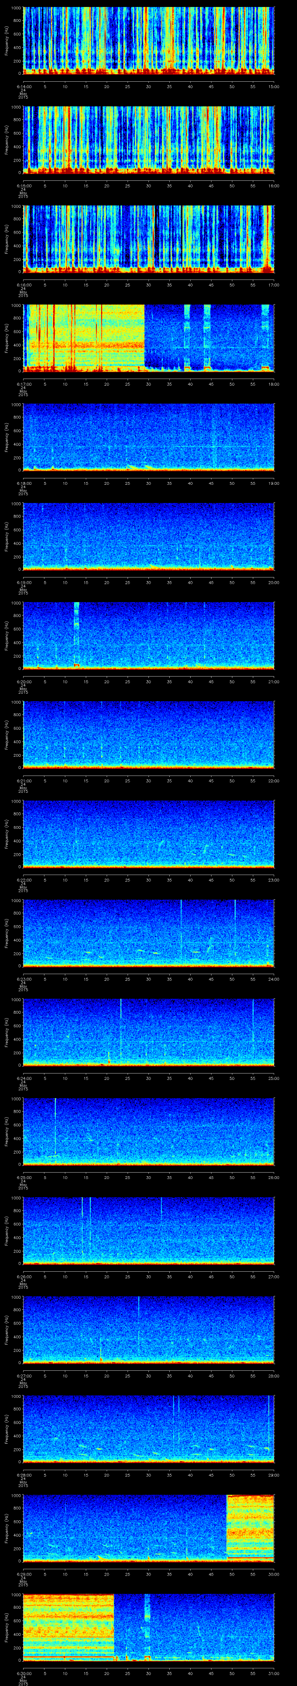Screen dimensions: 297x1686
Task: Click the spectrogram panel starting at 6:26:00
Action: pyautogui.click(x=149, y=1230)
